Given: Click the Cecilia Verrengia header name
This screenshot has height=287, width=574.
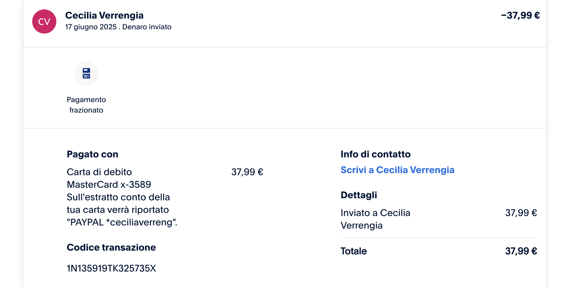Looking at the screenshot, I should pyautogui.click(x=104, y=15).
